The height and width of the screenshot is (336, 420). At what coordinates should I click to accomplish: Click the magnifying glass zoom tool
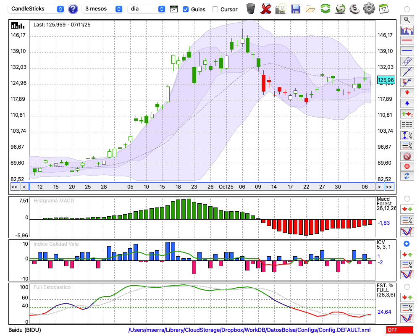(407, 19)
